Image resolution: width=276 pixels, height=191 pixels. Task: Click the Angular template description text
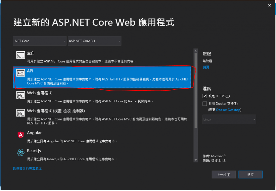pos(72,141)
